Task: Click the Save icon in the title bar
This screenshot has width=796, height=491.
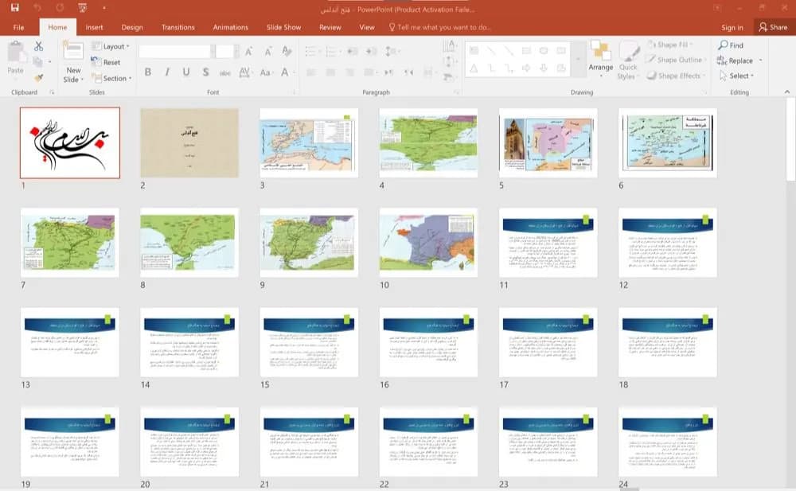Action: coord(14,8)
